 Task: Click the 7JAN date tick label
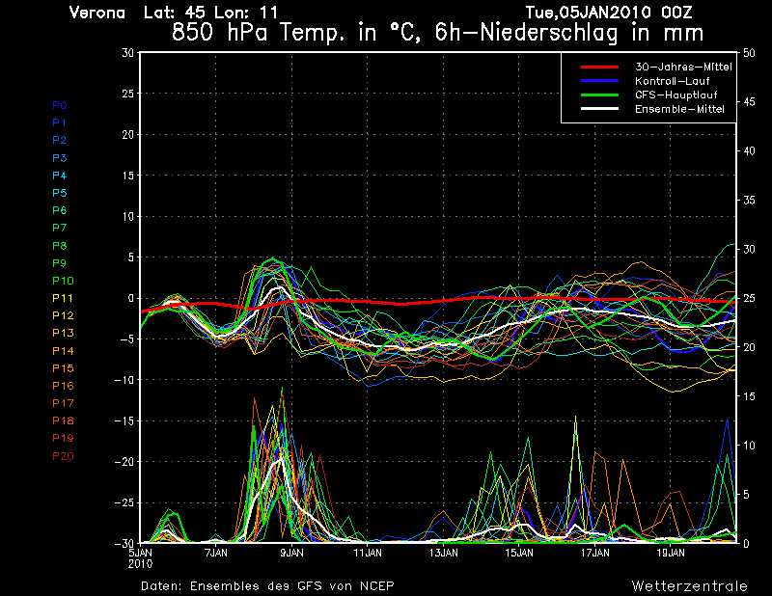tap(216, 554)
